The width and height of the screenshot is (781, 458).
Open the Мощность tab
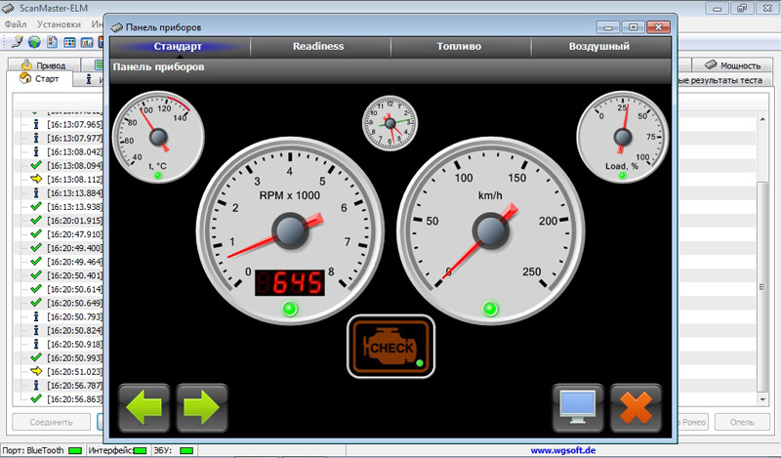pyautogui.click(x=731, y=64)
